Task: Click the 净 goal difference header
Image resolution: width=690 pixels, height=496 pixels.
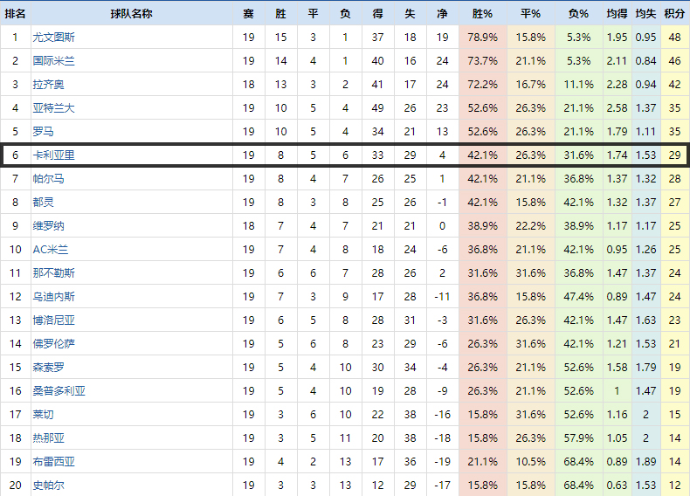Action: tap(442, 14)
